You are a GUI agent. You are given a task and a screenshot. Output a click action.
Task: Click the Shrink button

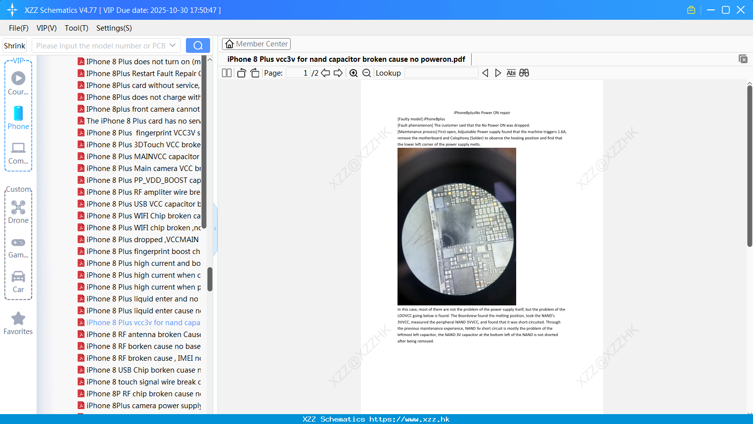[14, 45]
